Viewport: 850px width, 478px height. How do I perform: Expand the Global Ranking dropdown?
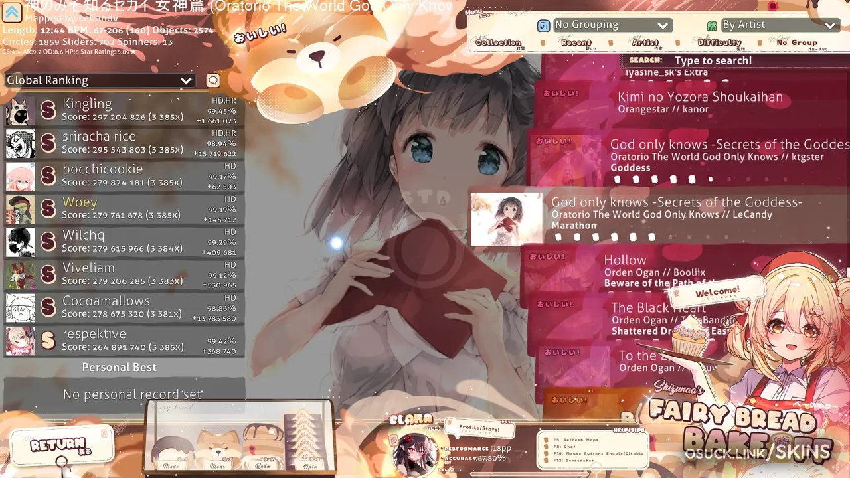click(x=100, y=80)
